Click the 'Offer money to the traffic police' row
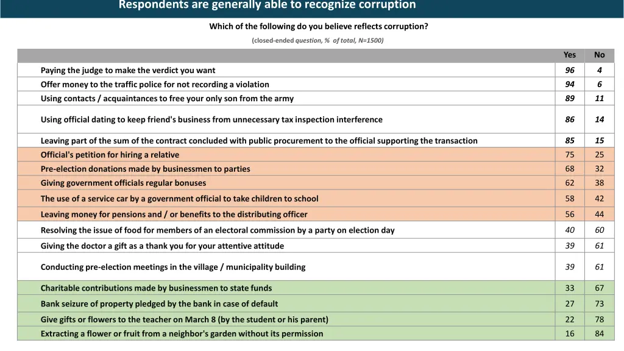The image size is (624, 351). coord(155,84)
